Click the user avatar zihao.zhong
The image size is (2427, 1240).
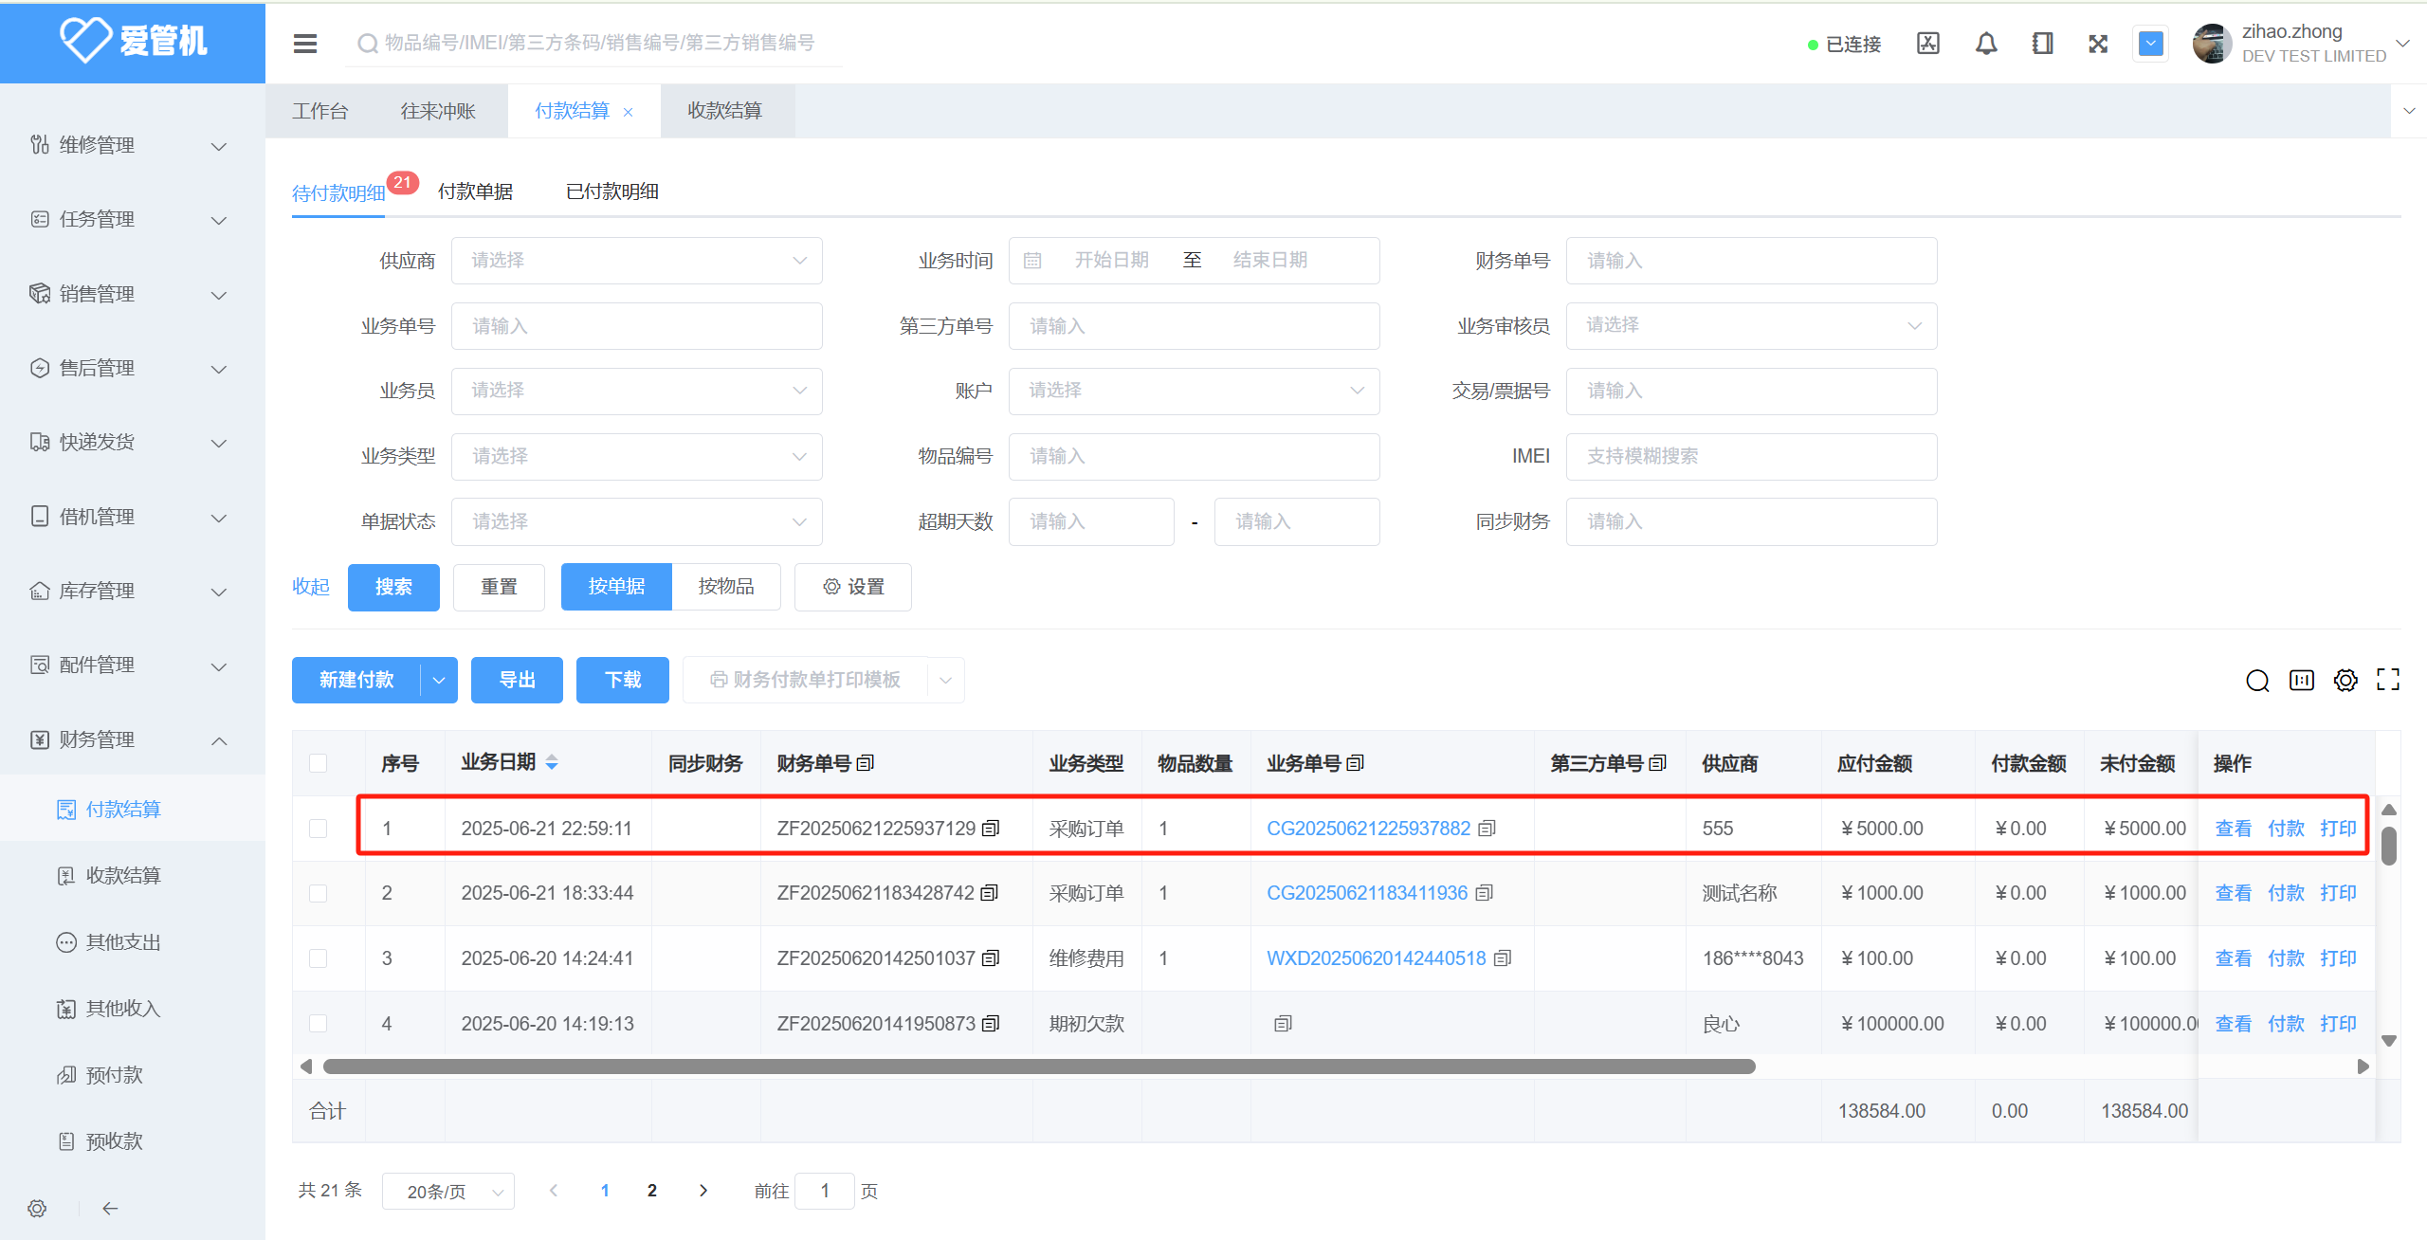[x=2212, y=44]
